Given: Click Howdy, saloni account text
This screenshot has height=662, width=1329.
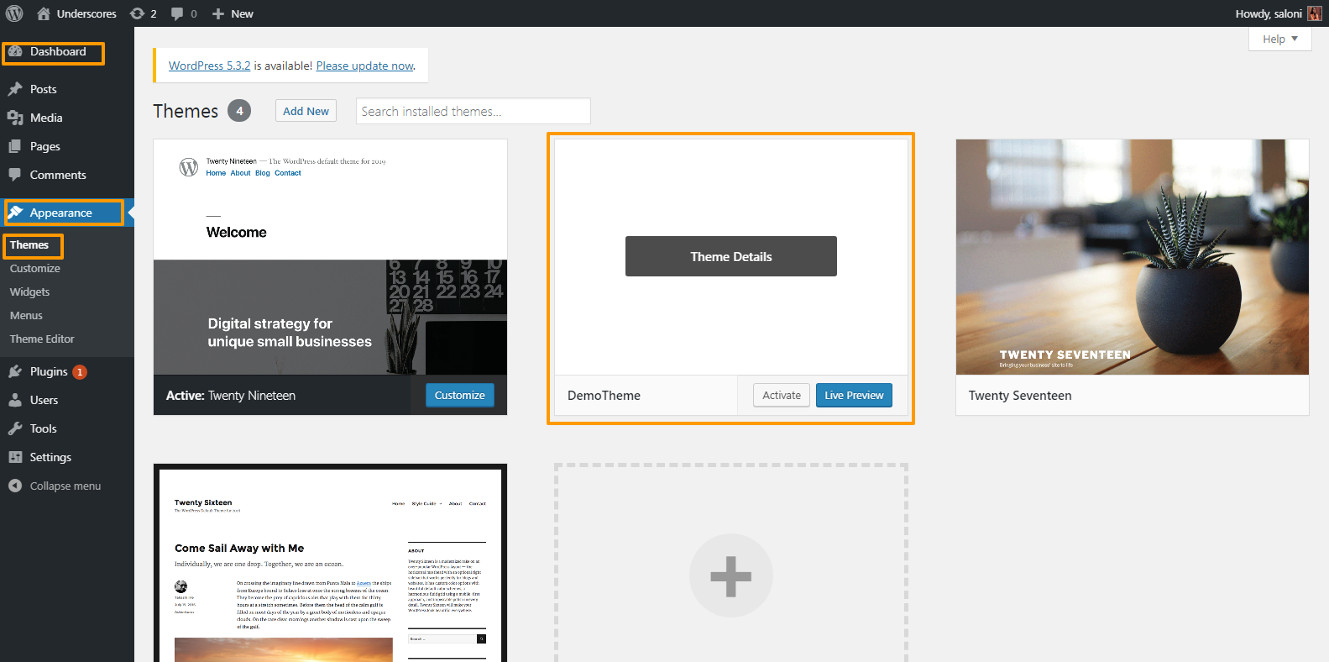Looking at the screenshot, I should [x=1268, y=13].
